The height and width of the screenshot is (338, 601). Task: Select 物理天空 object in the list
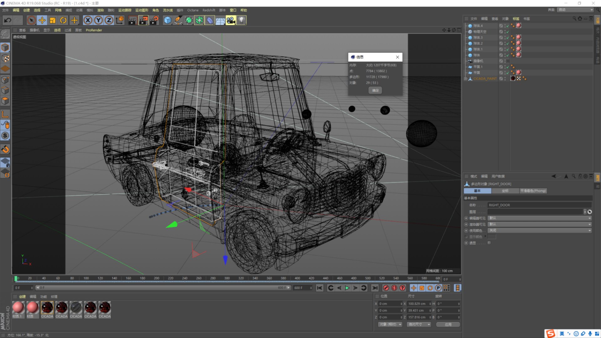(x=480, y=32)
